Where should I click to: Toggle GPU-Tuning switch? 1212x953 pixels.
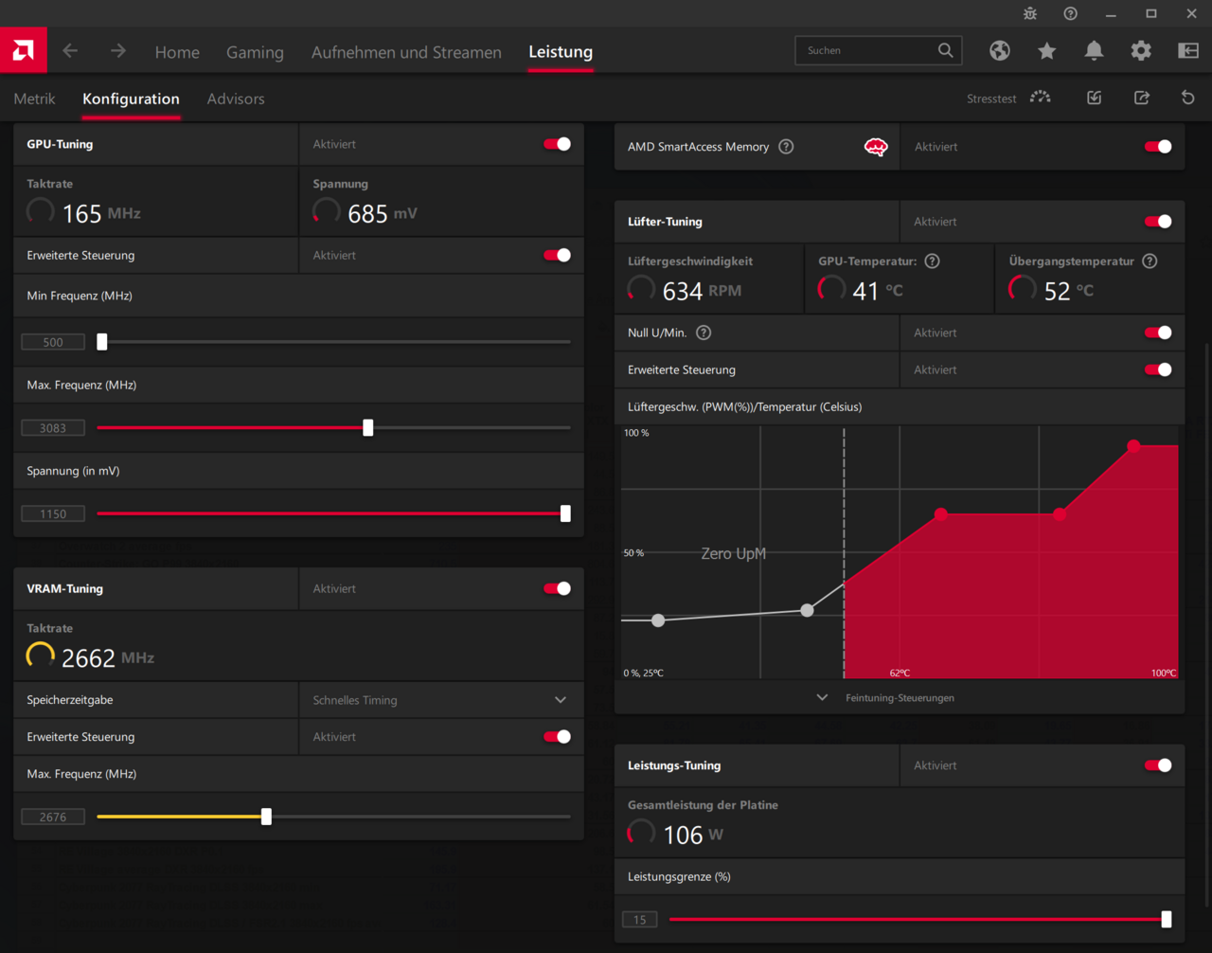[558, 144]
